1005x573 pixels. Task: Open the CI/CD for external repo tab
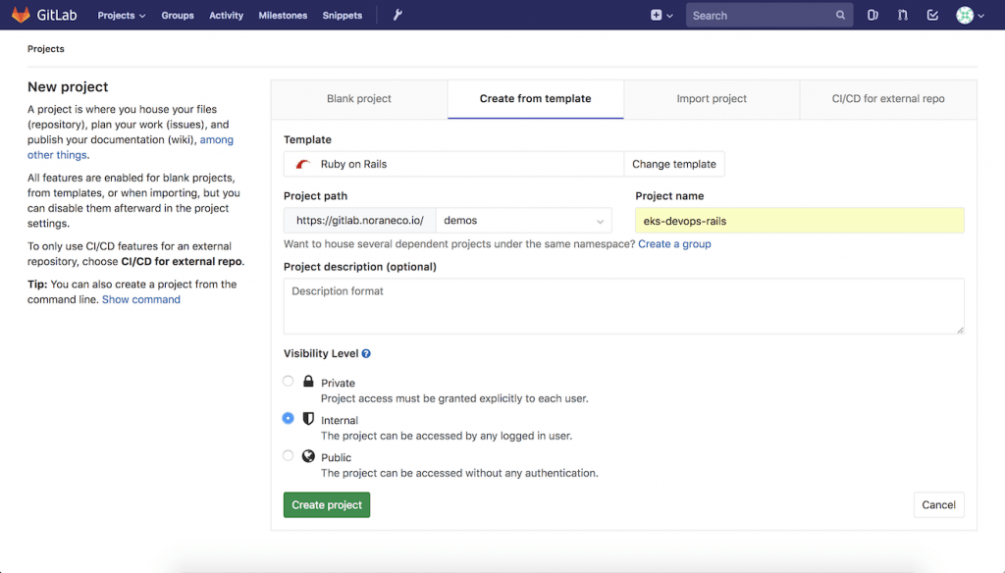pos(888,99)
